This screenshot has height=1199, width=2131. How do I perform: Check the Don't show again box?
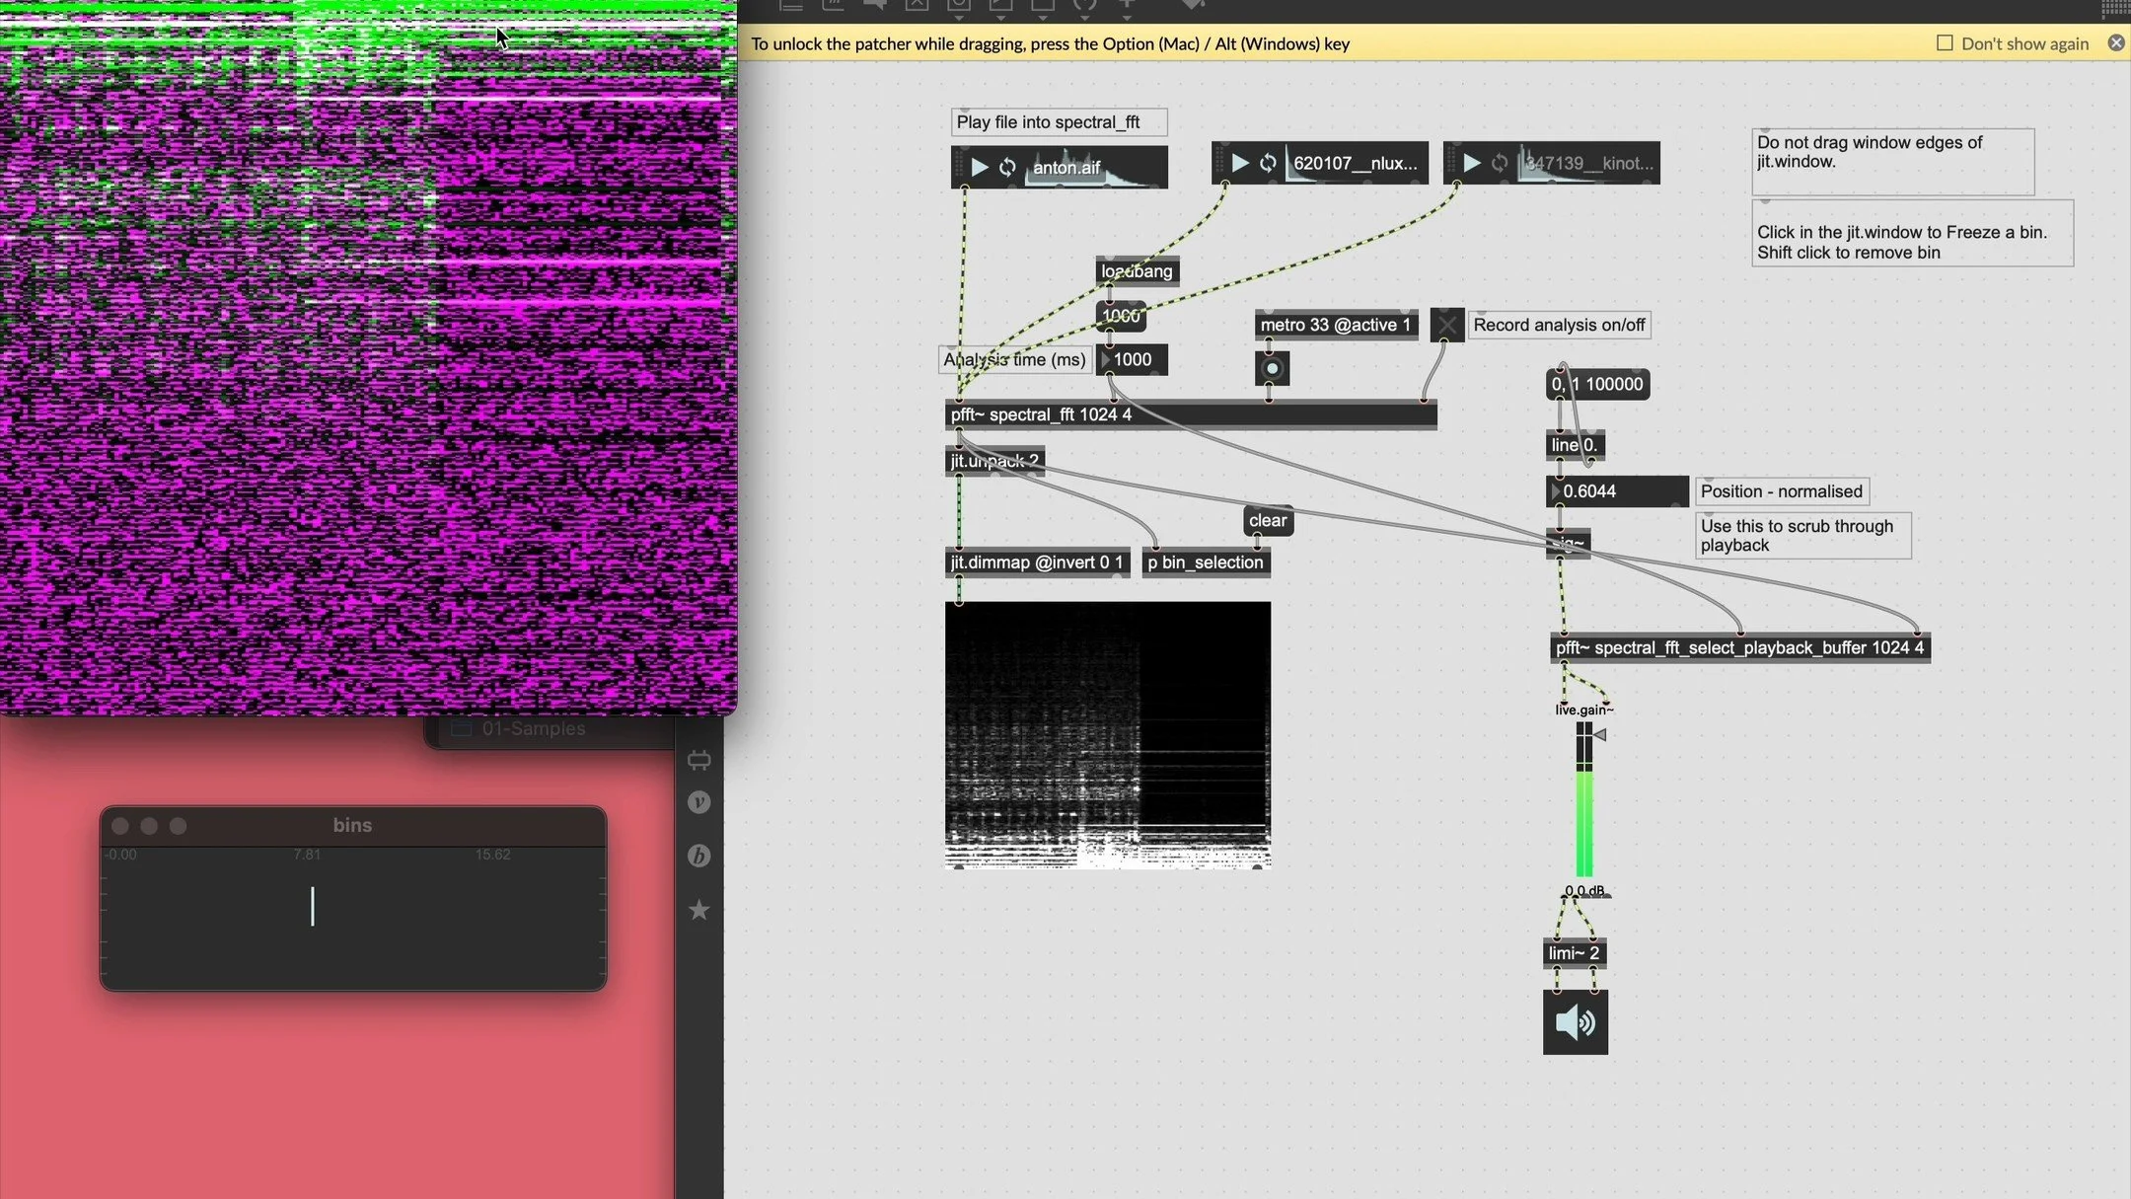(1945, 43)
